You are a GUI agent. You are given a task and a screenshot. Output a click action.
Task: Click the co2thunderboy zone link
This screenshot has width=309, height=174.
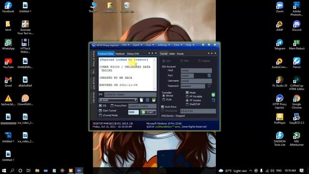tap(168, 127)
